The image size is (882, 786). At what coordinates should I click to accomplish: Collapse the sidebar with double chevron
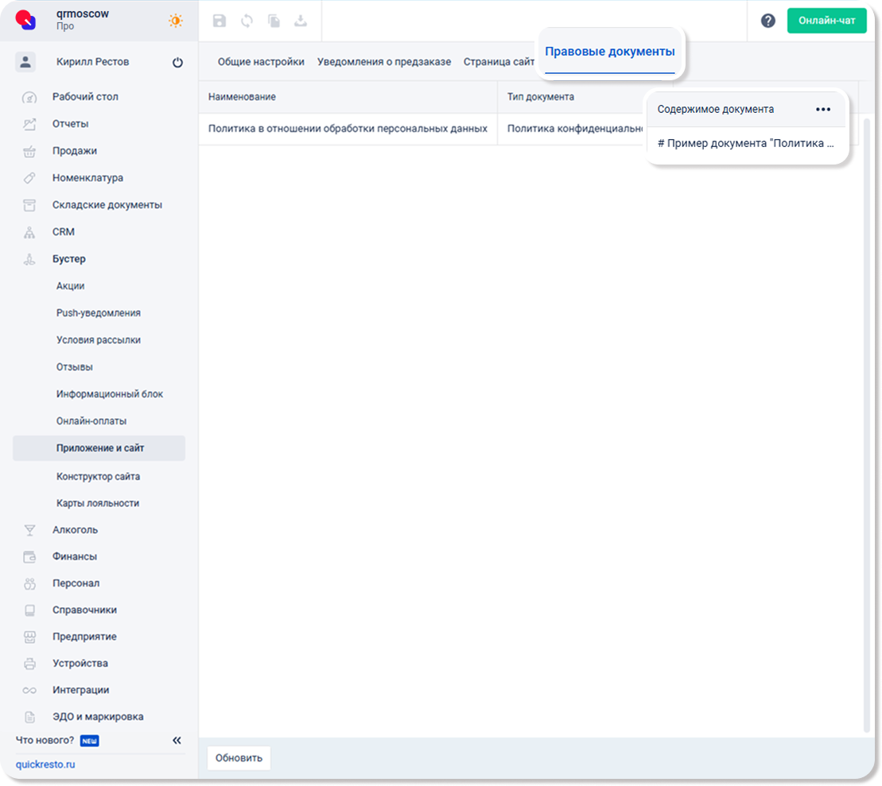pyautogui.click(x=177, y=741)
